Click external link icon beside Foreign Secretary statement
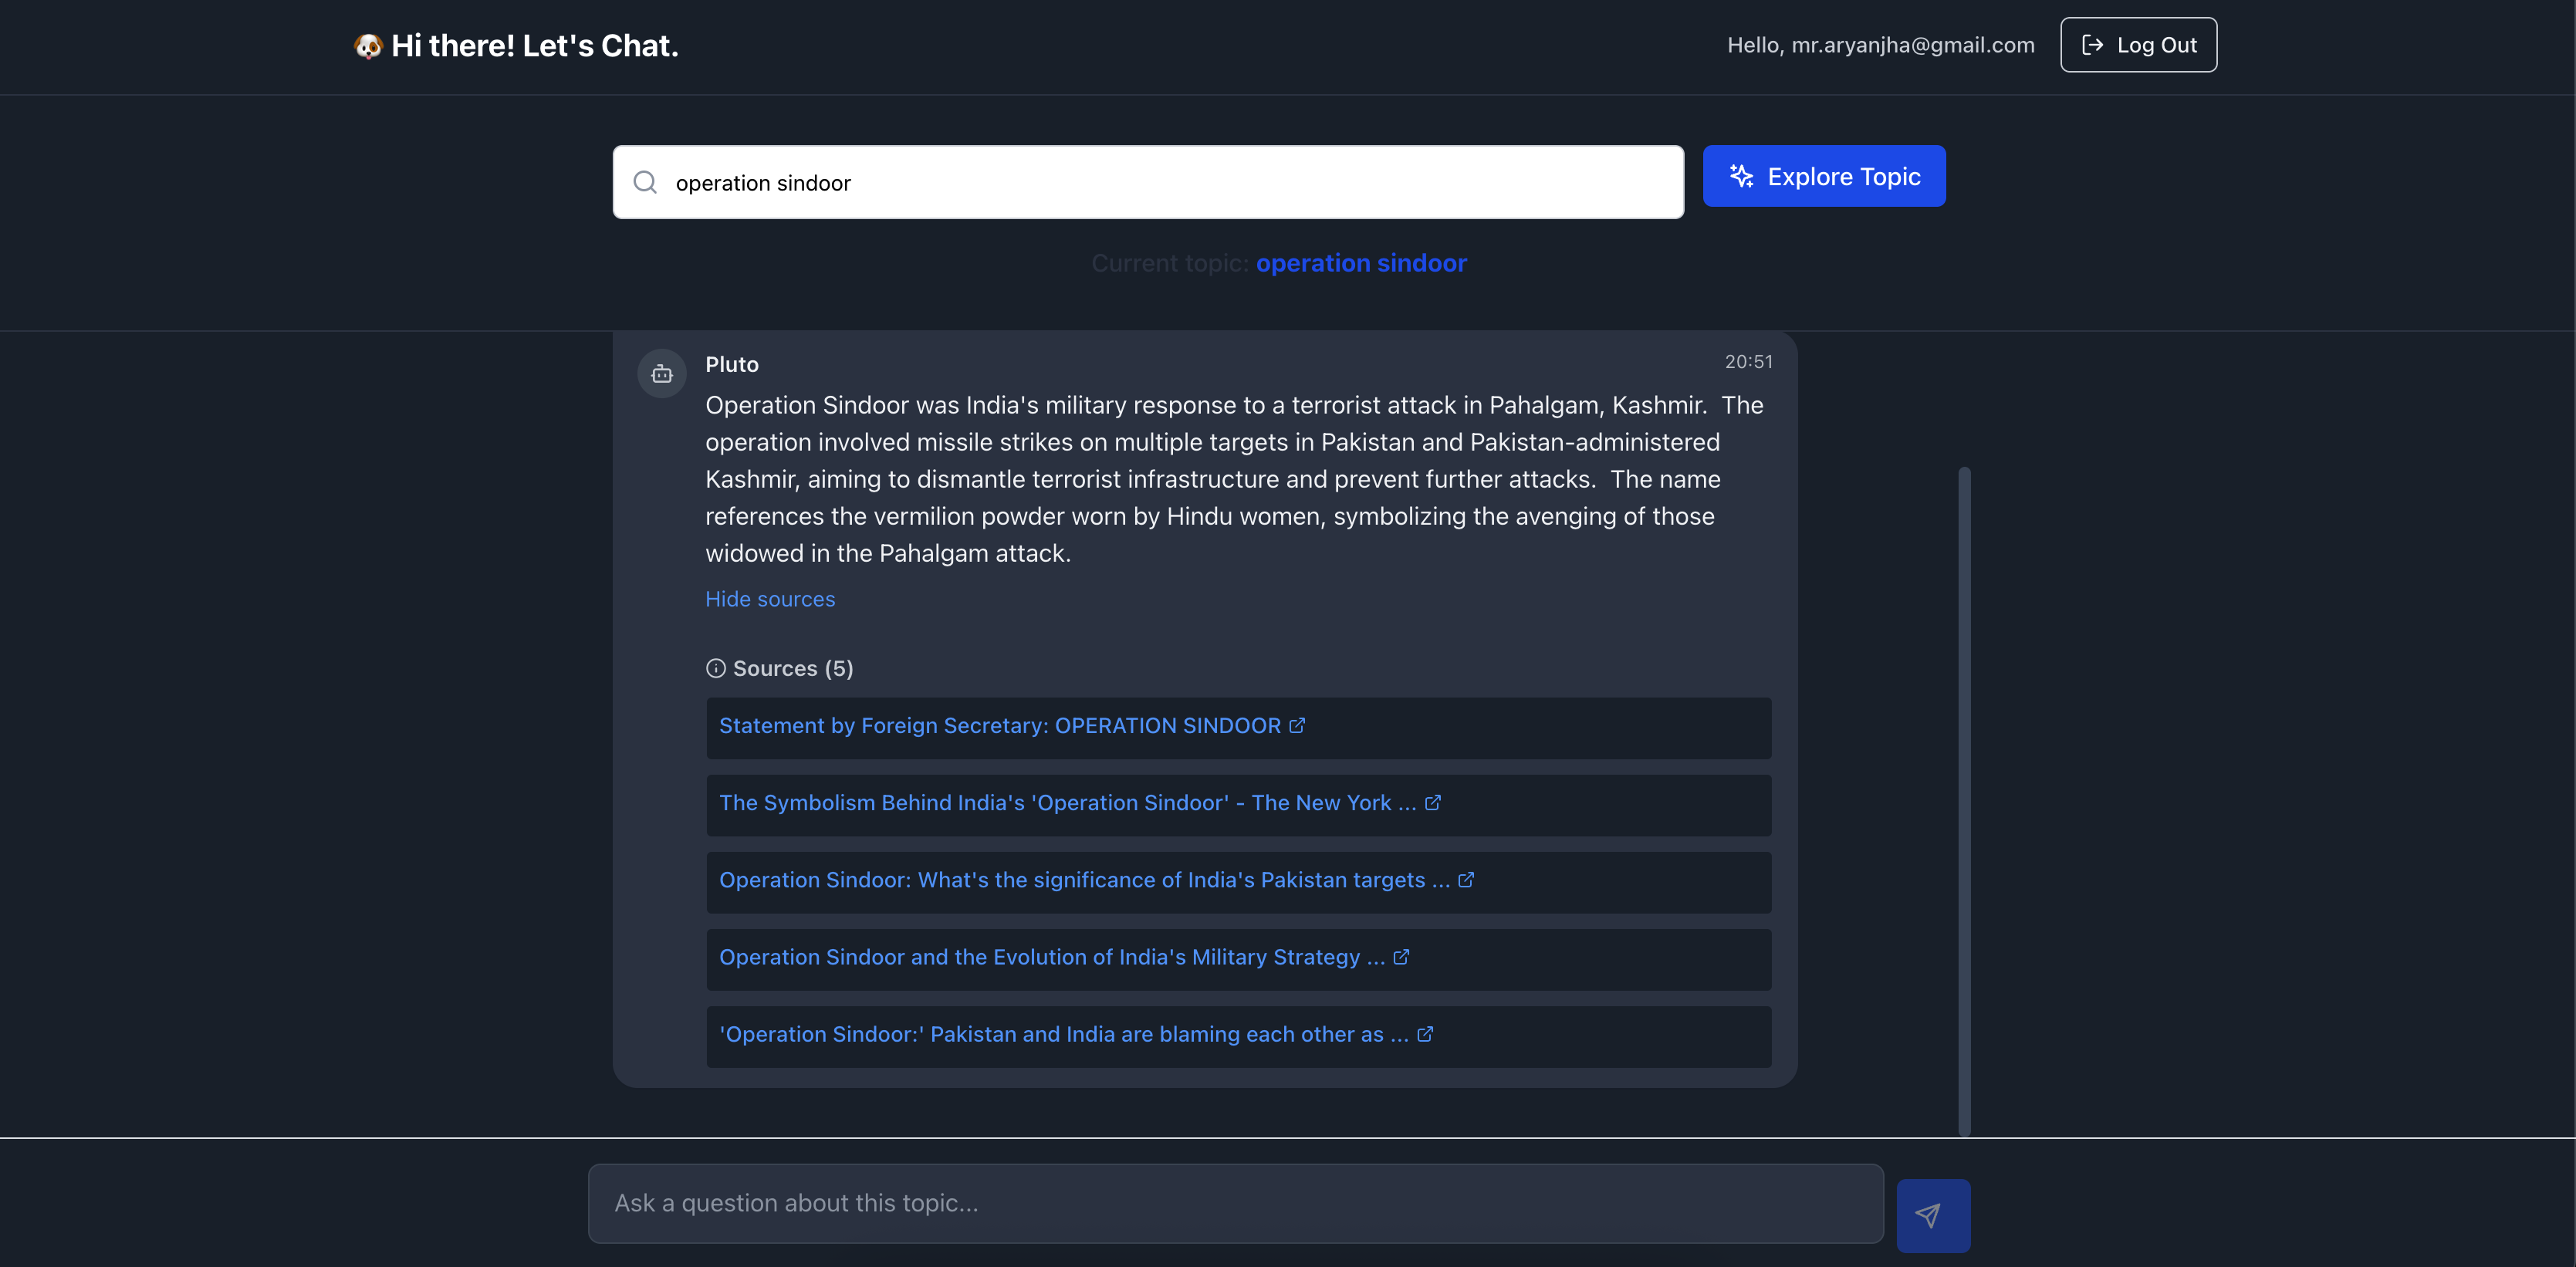Viewport: 2576px width, 1267px height. tap(1297, 726)
